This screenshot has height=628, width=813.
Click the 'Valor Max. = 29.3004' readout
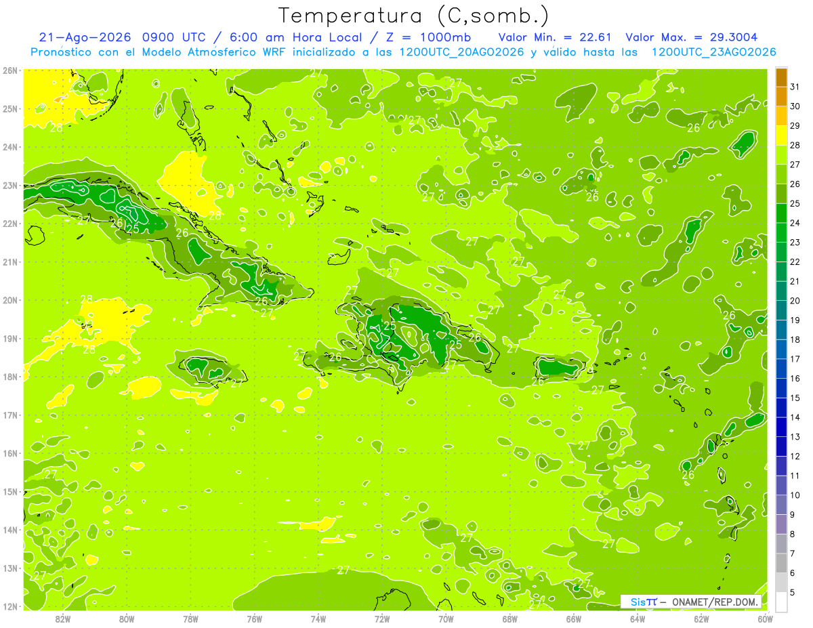coord(692,37)
